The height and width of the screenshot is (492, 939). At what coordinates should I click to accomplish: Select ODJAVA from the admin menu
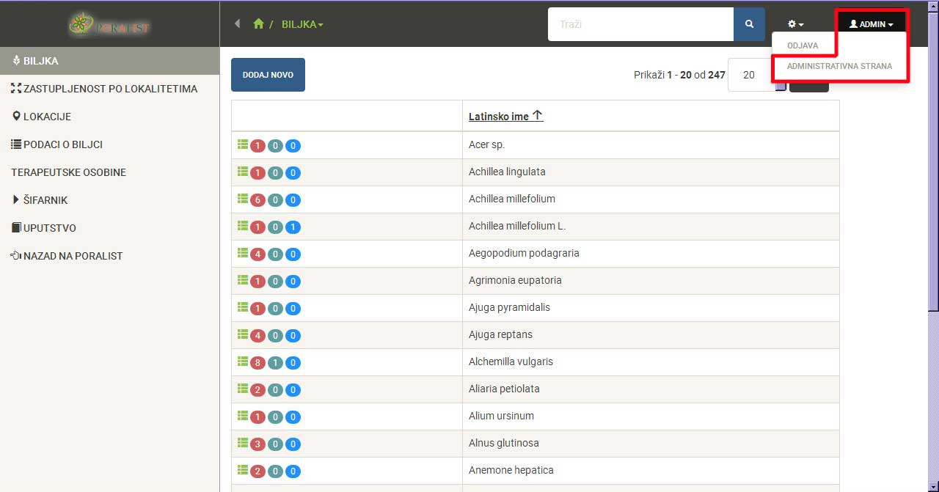tap(803, 45)
